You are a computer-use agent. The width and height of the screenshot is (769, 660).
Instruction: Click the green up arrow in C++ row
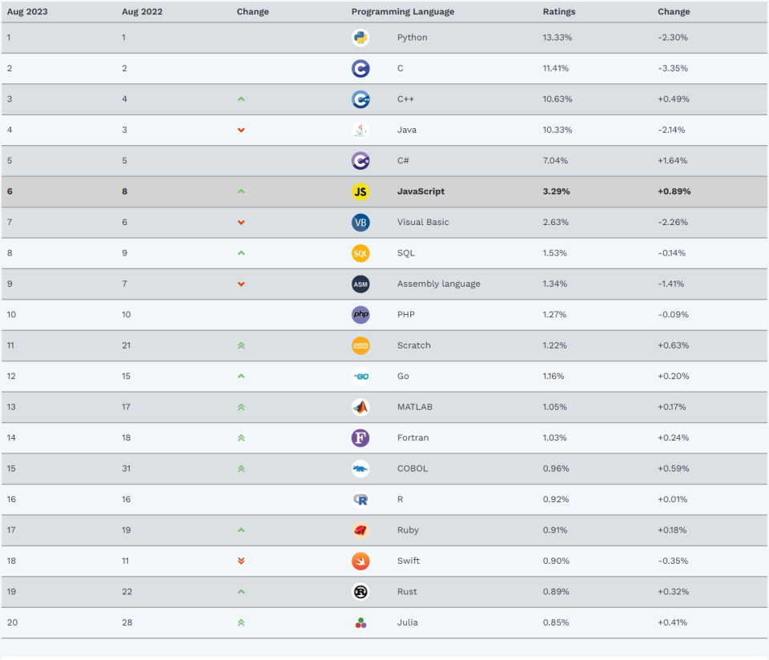point(241,99)
